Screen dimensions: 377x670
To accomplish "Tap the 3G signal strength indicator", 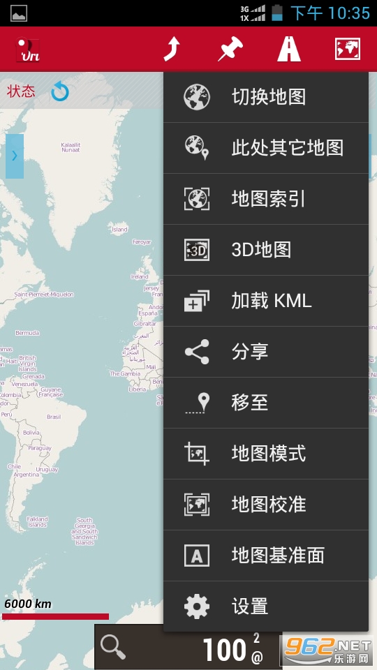I will (x=253, y=8).
